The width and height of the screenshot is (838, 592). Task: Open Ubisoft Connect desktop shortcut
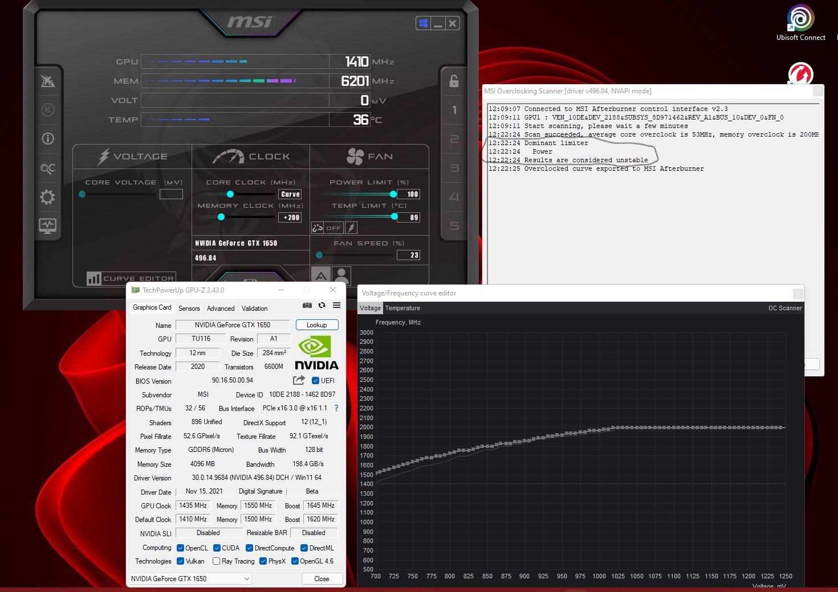click(x=800, y=23)
